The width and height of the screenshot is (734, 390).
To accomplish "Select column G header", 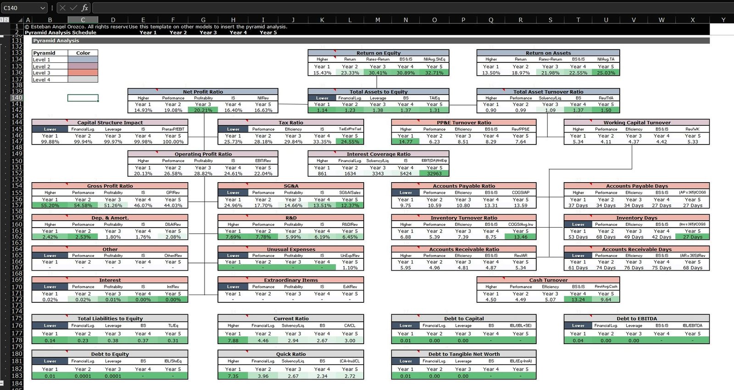I will click(x=203, y=20).
